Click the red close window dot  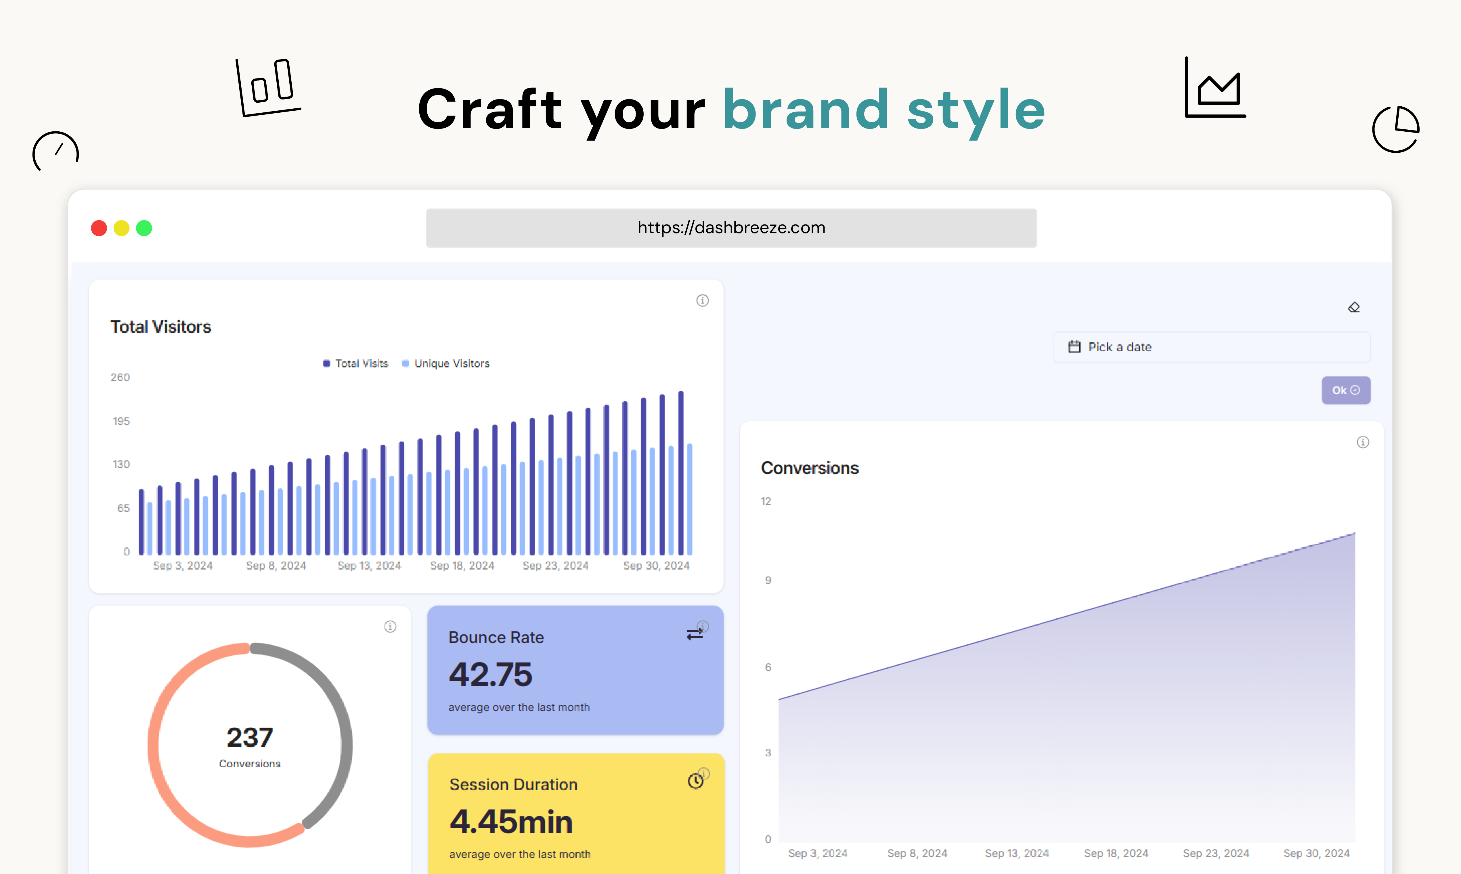(99, 228)
